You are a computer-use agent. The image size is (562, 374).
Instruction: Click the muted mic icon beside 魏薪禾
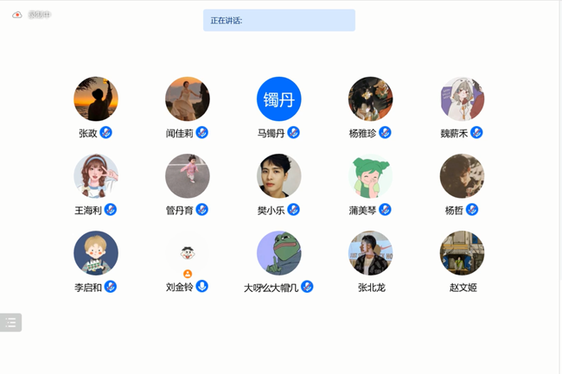point(476,133)
